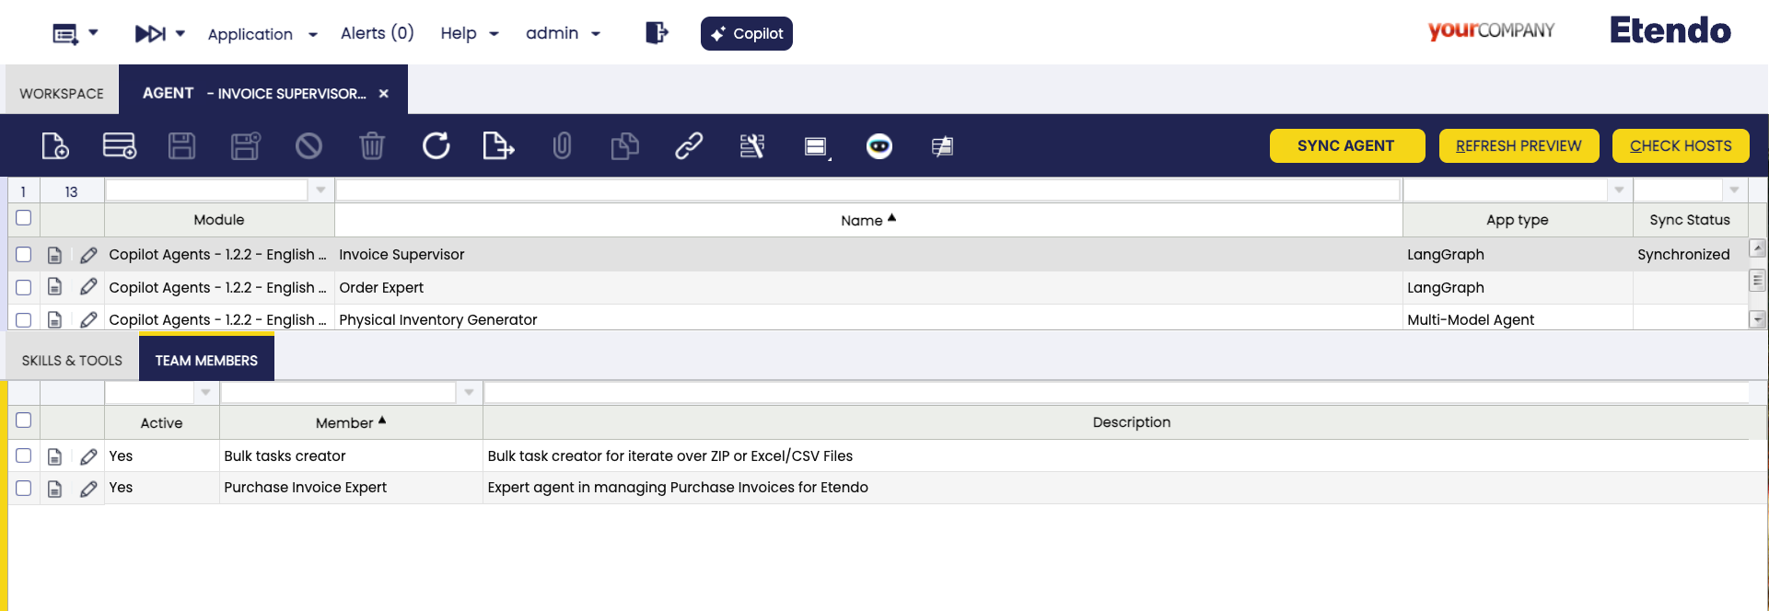1769x611 pixels.
Task: Click the CHECK HOSTS button
Action: pos(1681,145)
